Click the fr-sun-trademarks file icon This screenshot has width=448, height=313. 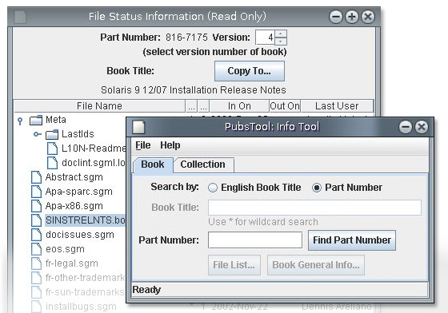(36, 292)
